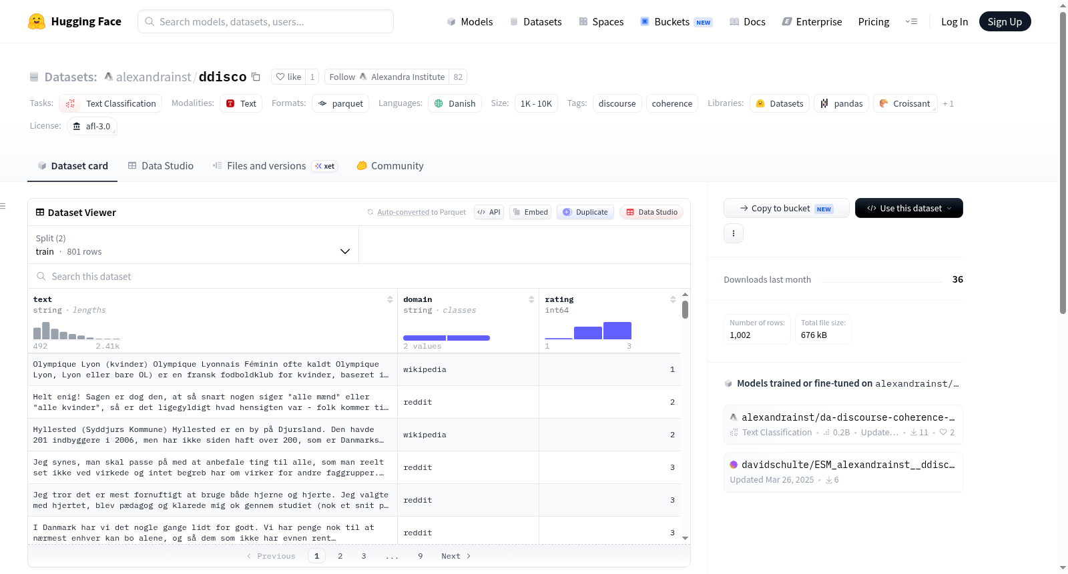The height and width of the screenshot is (574, 1068).
Task: Click the highest rating histogram bar
Action: coord(617,331)
